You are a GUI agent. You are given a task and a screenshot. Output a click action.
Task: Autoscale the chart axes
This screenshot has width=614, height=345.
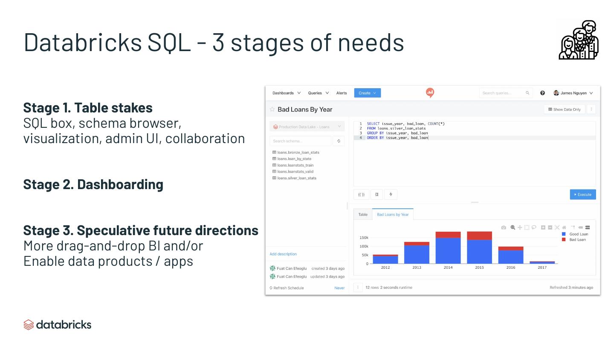coord(557,227)
